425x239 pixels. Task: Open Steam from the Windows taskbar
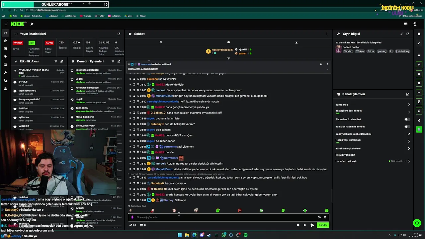tap(209, 235)
